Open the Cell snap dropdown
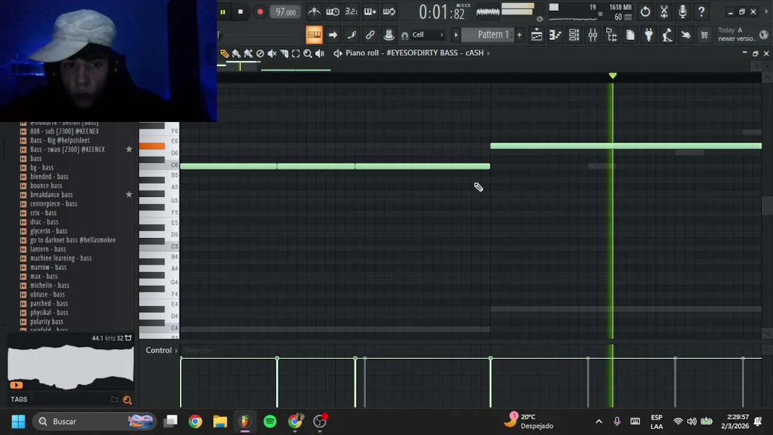 428,35
